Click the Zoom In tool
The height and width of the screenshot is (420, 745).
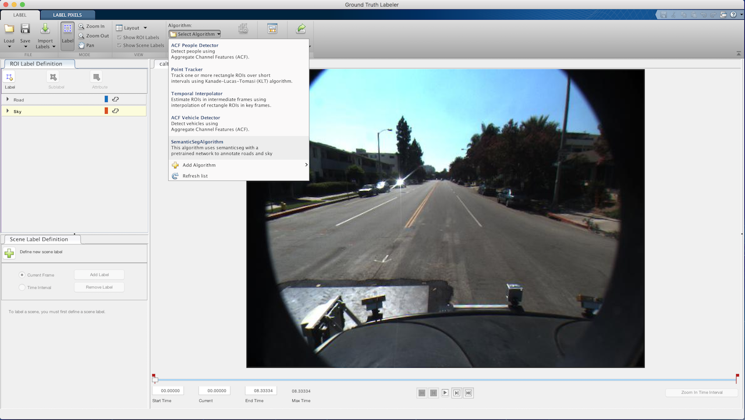[x=92, y=26]
